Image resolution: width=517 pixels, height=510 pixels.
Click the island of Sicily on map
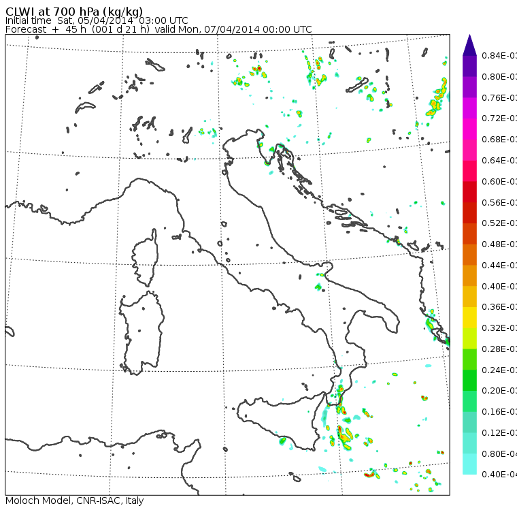click(280, 421)
